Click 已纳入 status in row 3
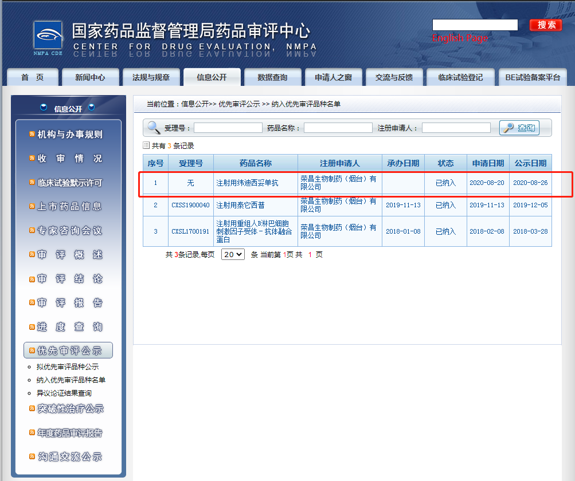Viewport: 575px width, 481px height. 445,231
